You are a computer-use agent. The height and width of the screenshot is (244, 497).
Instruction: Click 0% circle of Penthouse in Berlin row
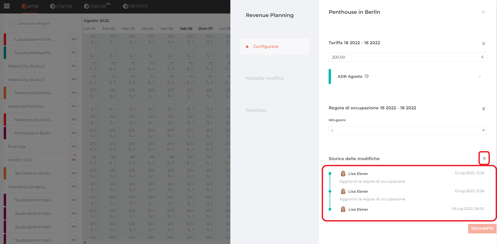(74, 133)
